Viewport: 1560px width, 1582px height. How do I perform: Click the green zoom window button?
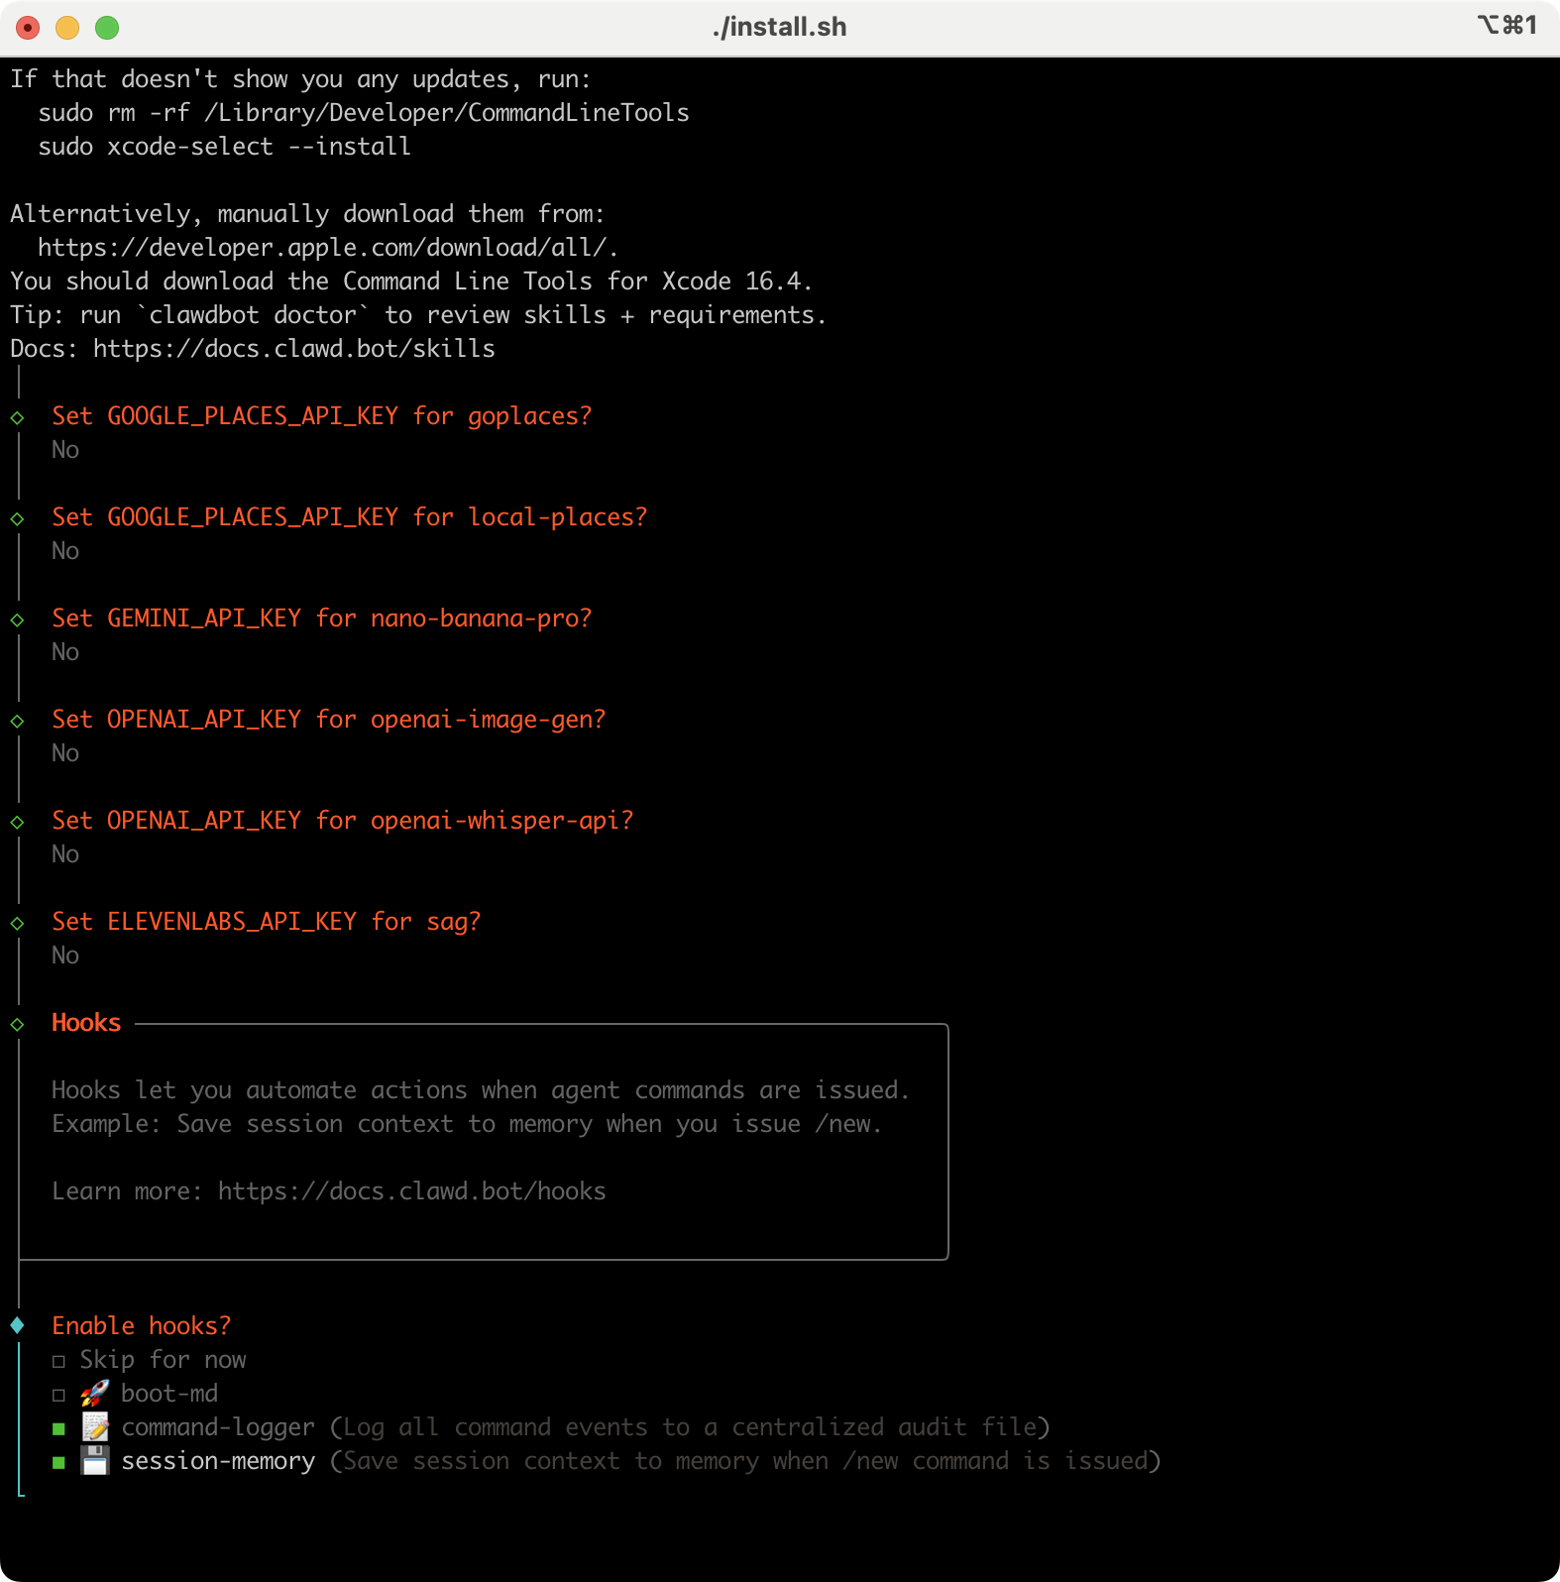coord(107,28)
